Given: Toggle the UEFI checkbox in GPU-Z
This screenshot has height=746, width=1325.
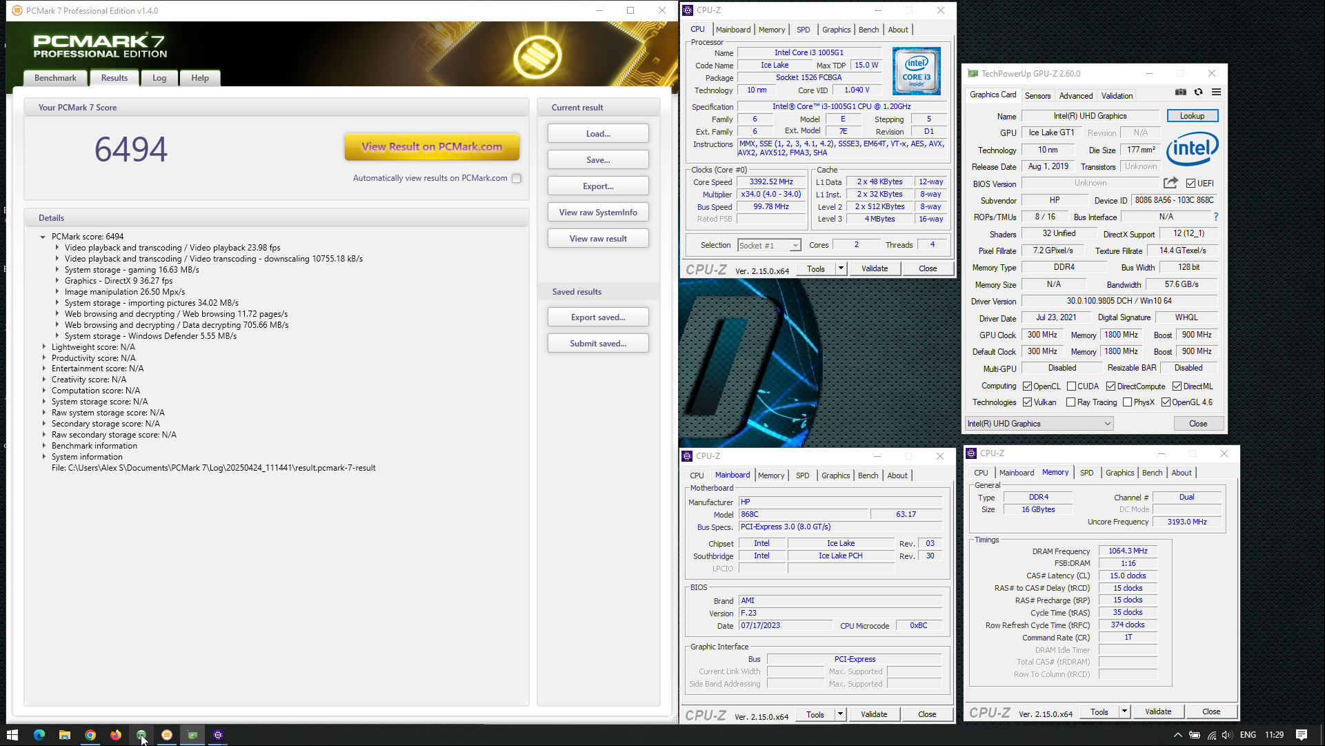Looking at the screenshot, I should [1190, 183].
